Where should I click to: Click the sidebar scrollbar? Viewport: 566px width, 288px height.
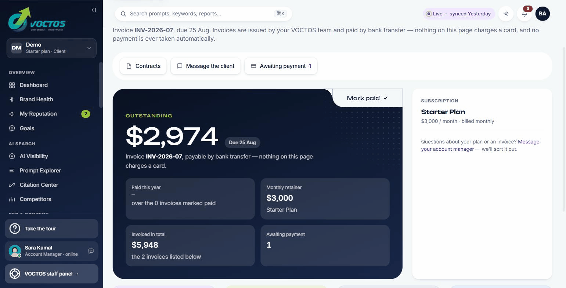(101, 85)
